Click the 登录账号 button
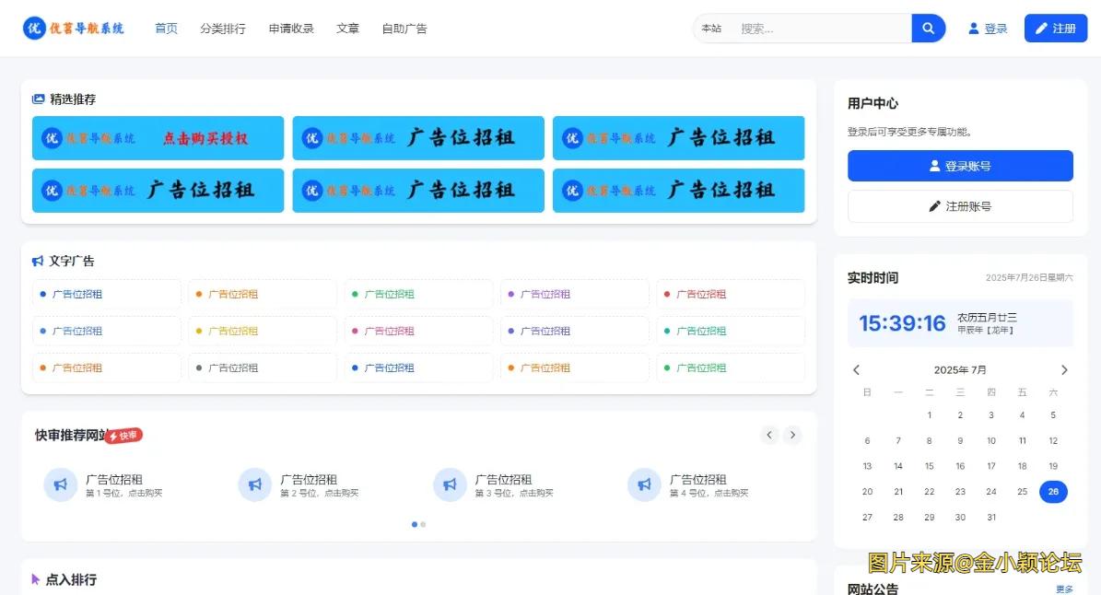 click(x=960, y=166)
